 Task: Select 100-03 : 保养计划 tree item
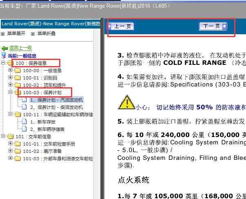pos(42,93)
